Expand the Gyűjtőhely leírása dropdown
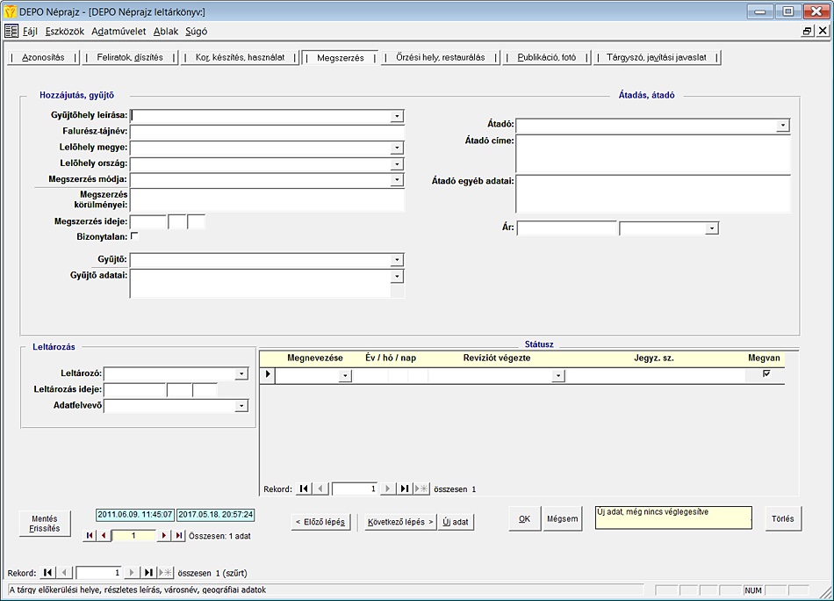 (x=397, y=116)
